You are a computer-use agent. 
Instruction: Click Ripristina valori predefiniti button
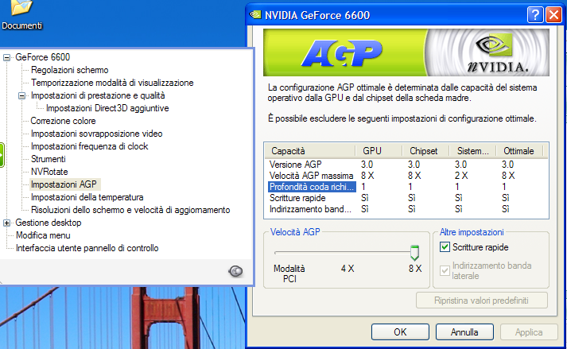(x=482, y=301)
